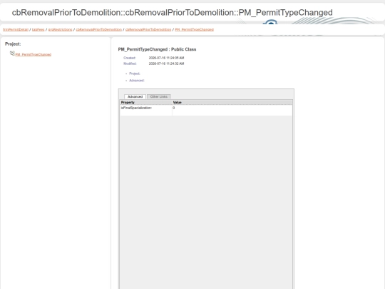
Task: Click the 'Project:' sidebar heading
Action: pyautogui.click(x=13, y=44)
